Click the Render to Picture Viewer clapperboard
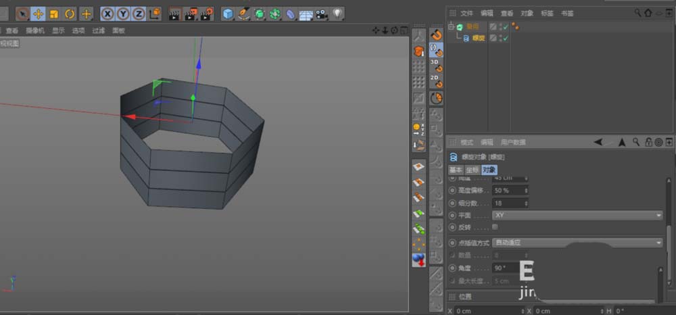Viewport: 676px width, 315px height. [x=191, y=14]
